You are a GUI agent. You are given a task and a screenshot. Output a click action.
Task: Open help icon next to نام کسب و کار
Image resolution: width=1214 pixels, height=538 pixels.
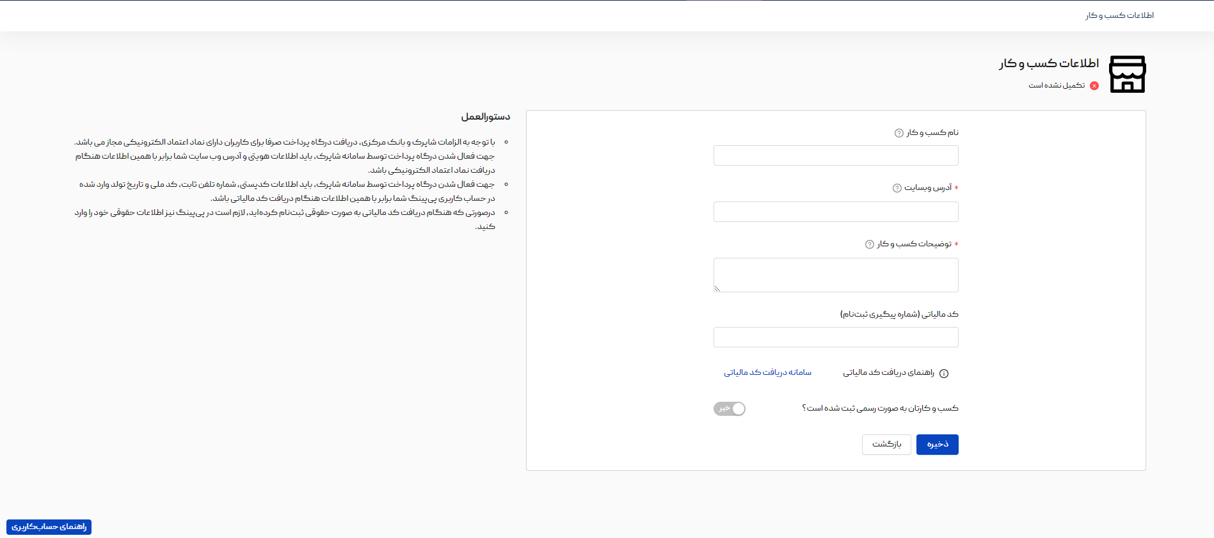pos(899,133)
